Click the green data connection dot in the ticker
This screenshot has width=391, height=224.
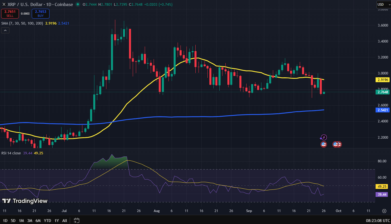[x=77, y=5]
